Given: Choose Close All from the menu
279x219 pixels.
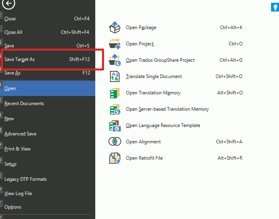Looking at the screenshot, I should 13,32.
